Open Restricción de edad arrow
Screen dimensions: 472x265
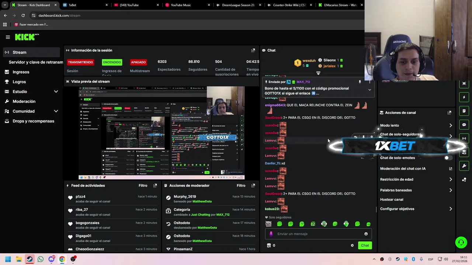451,180
